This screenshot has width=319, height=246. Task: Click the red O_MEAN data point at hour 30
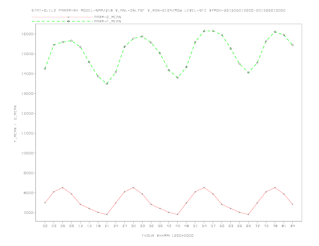pos(133,188)
